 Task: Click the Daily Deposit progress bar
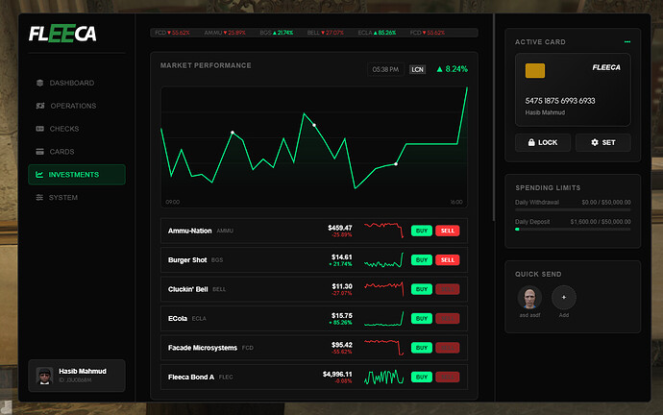pos(573,230)
